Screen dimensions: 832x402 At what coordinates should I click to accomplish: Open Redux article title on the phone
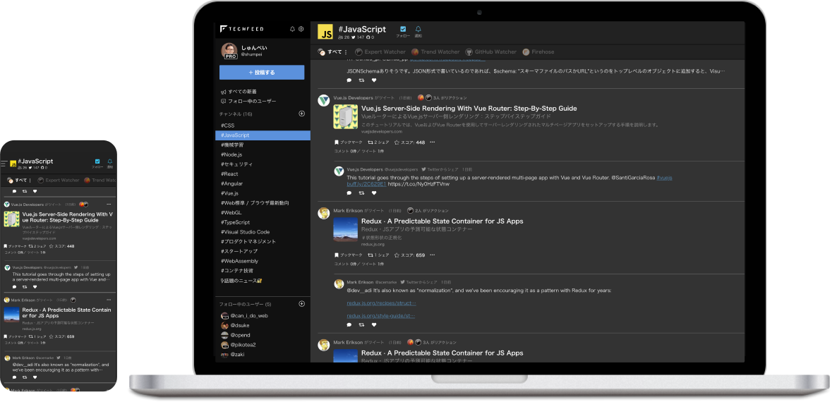67,312
